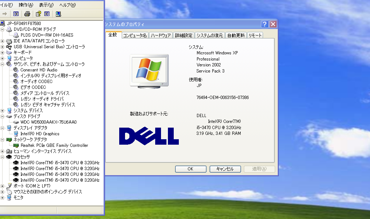
Task: Collapse the プロセッサ node
Action: (2, 157)
